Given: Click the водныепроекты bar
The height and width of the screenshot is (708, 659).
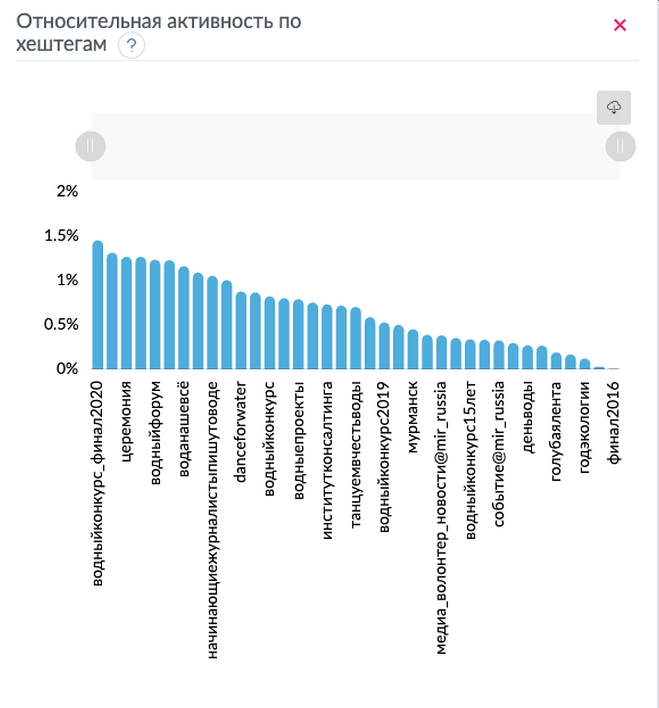Looking at the screenshot, I should (x=298, y=335).
